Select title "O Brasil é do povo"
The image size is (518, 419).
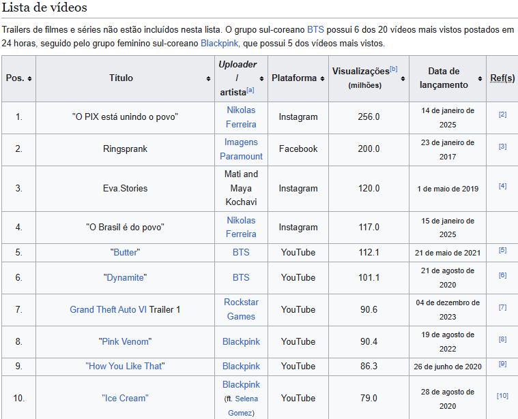click(125, 227)
